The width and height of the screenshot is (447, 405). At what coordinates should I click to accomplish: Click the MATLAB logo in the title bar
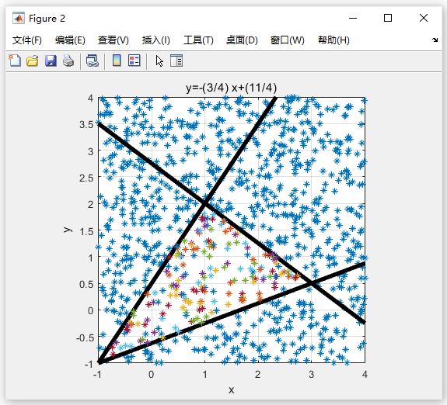coord(19,19)
